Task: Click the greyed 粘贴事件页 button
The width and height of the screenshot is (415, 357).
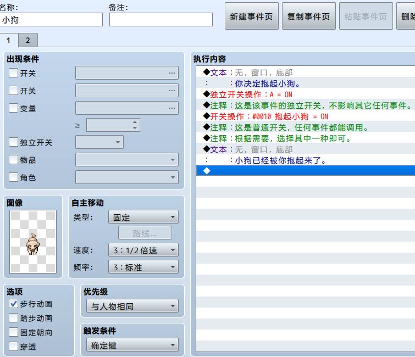Action: 366,16
